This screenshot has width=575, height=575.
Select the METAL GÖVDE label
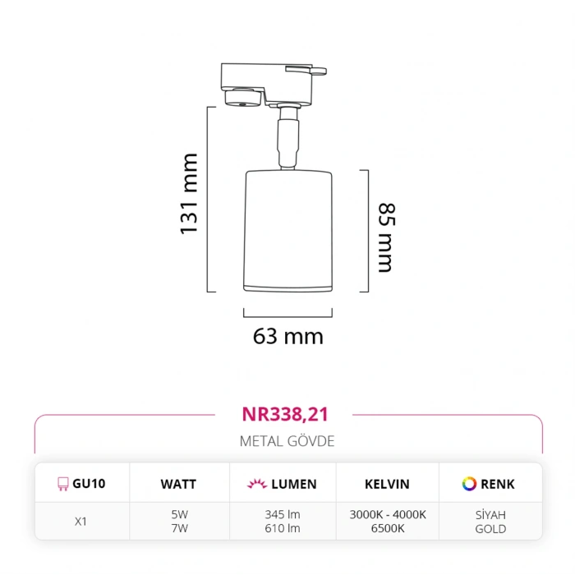[287, 441]
